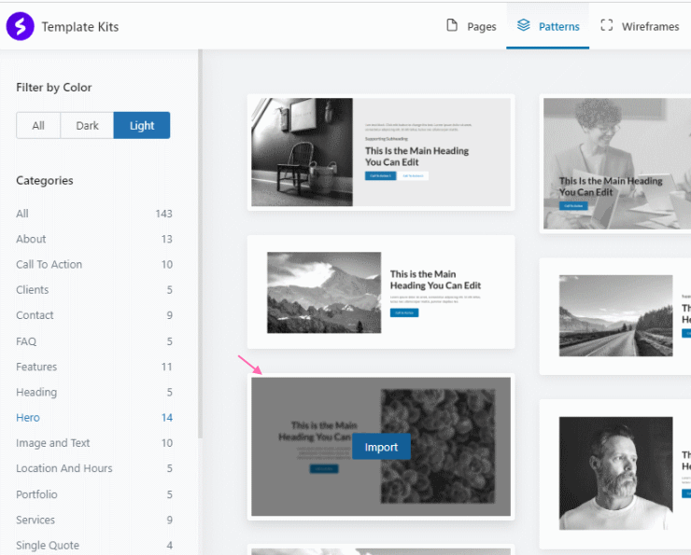Viewport: 691px width, 555px height.
Task: Filter by Call To Action category
Action: pyautogui.click(x=94, y=265)
